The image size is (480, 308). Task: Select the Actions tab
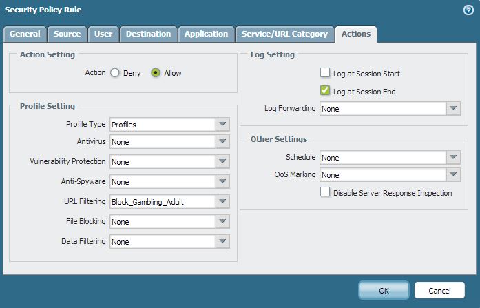point(356,34)
